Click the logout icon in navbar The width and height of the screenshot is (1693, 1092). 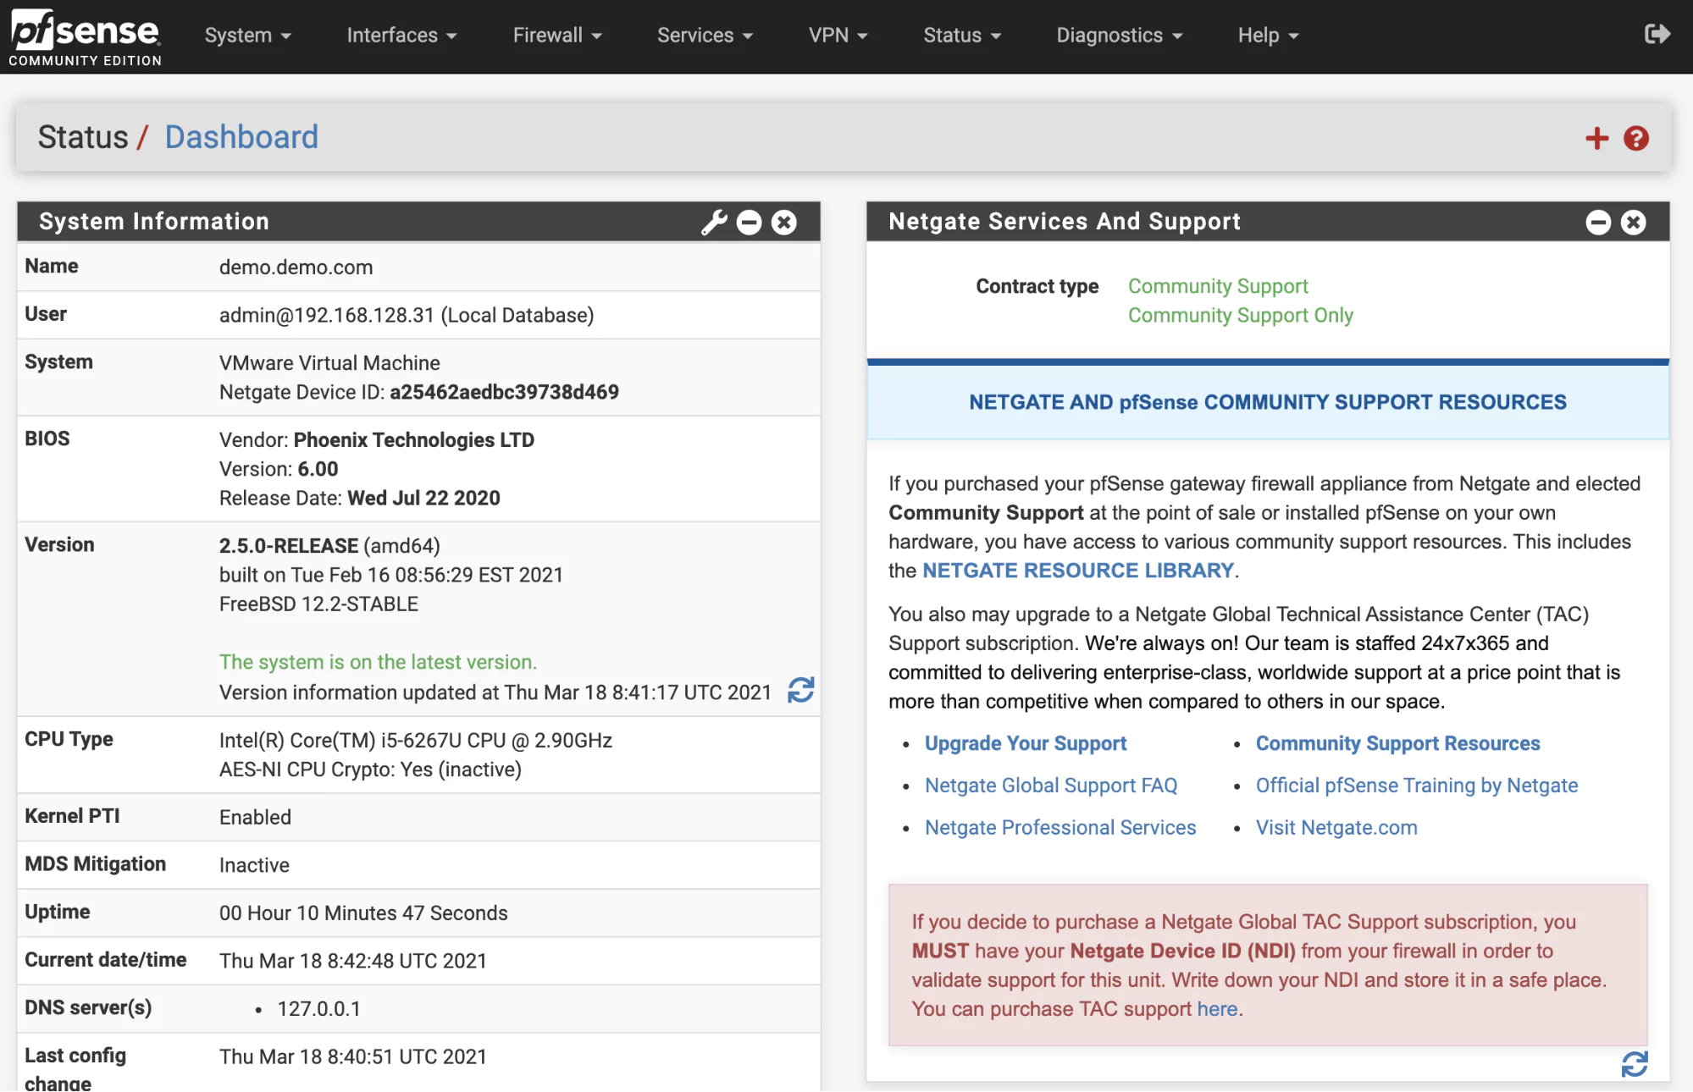[1657, 35]
